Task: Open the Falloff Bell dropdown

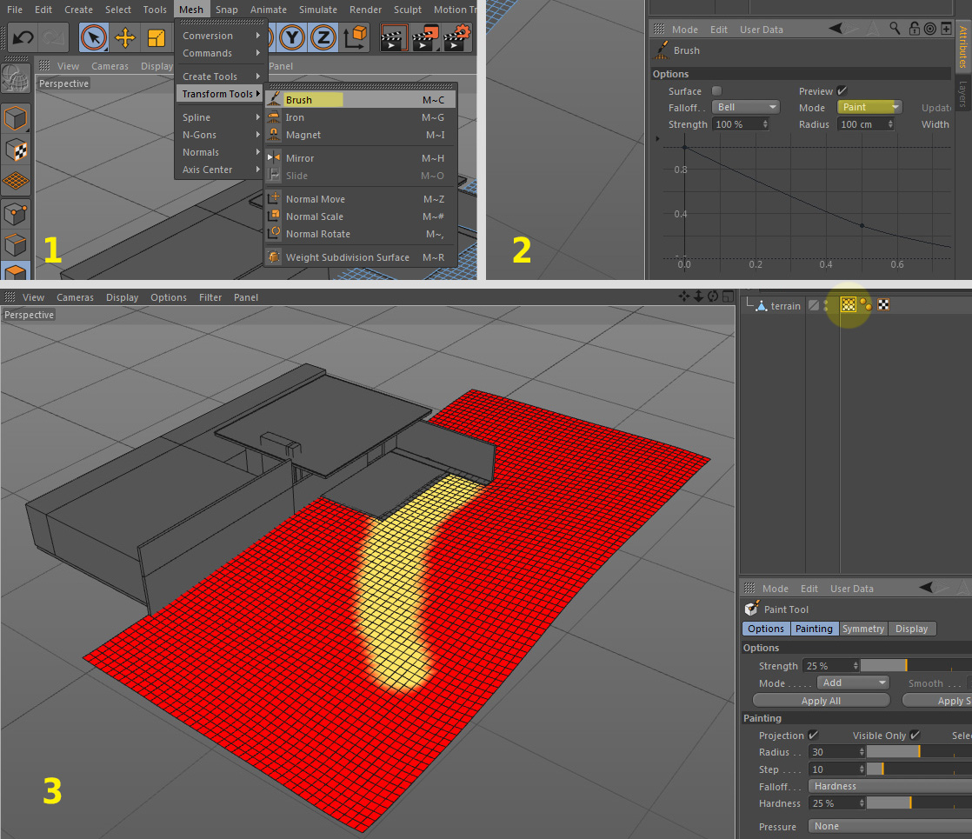Action: click(746, 107)
